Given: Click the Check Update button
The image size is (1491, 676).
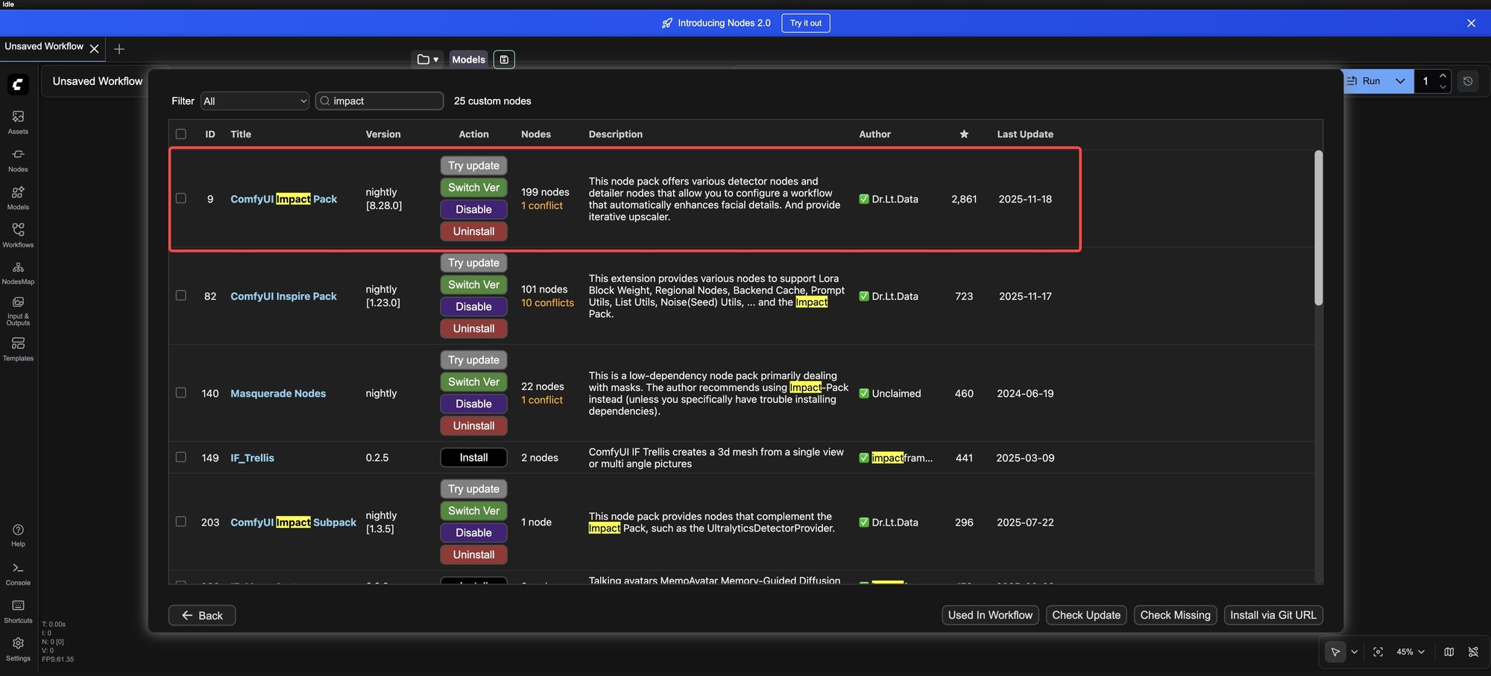Looking at the screenshot, I should point(1085,615).
